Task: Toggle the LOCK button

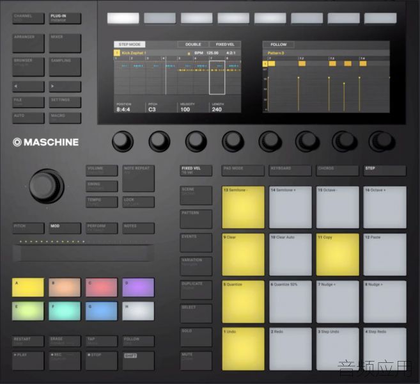Action: 138,202
